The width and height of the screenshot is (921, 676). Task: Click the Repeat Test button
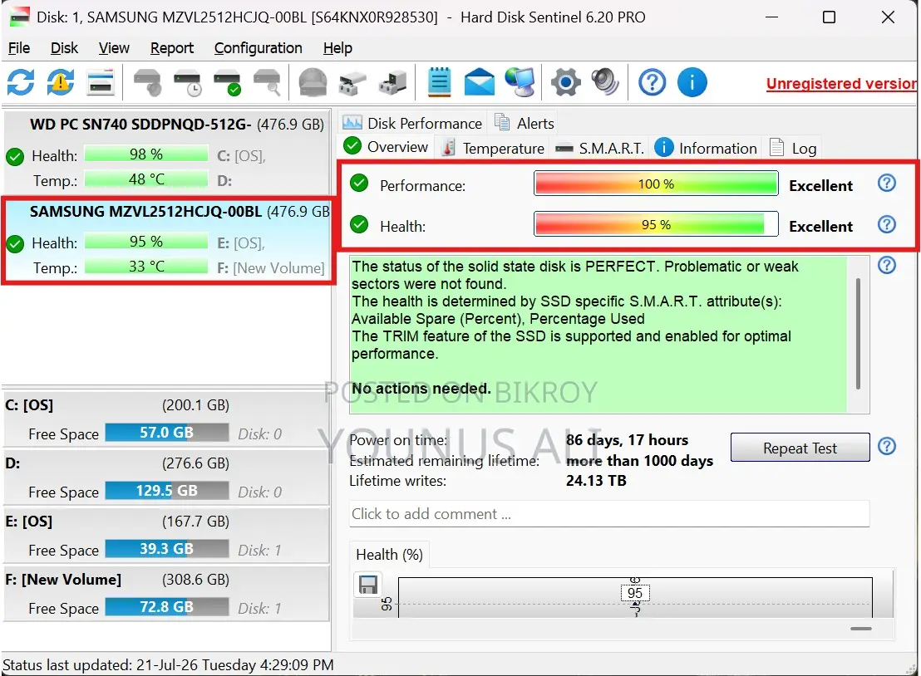[x=800, y=448]
